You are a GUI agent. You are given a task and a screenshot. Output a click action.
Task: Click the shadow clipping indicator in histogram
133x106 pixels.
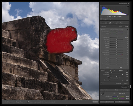[x=102, y=6]
